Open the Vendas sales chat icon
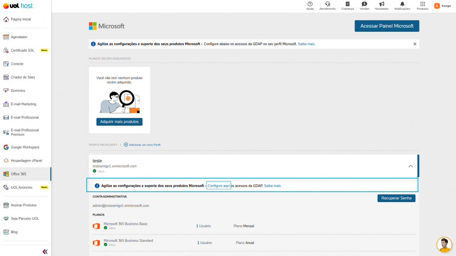 click(x=364, y=4)
